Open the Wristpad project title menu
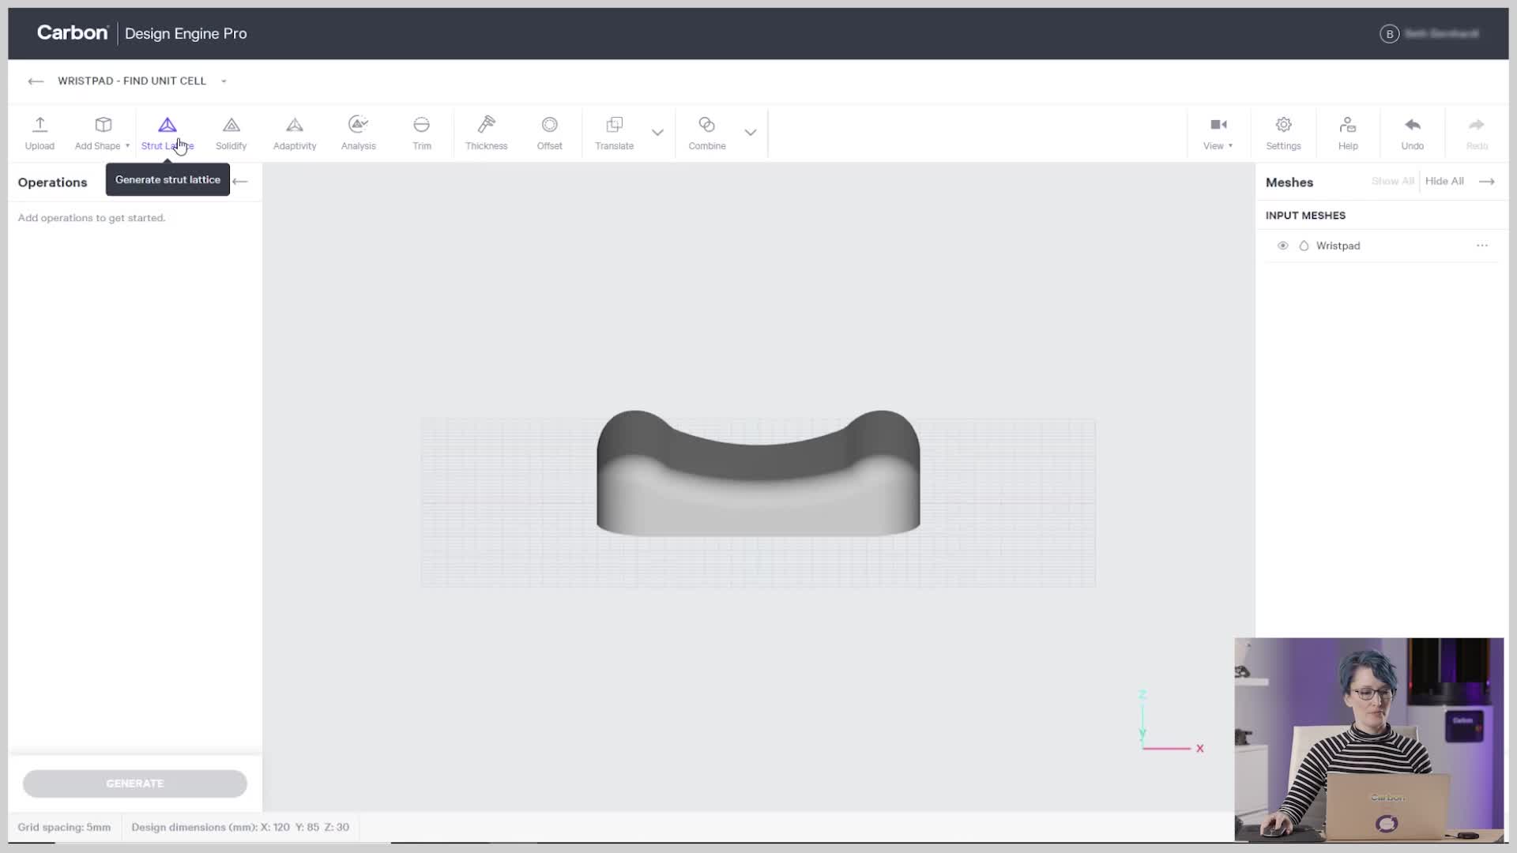This screenshot has width=1517, height=853. click(x=224, y=81)
